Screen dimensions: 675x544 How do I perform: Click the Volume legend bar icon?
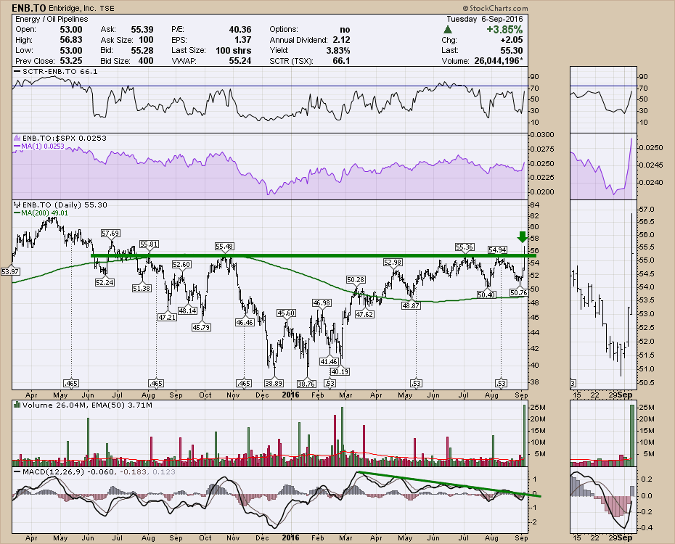17,405
